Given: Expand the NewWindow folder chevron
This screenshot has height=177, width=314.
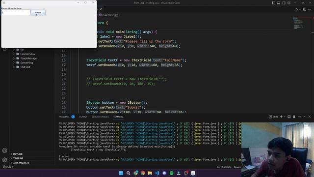Looking at the screenshot, I should click(14, 54).
